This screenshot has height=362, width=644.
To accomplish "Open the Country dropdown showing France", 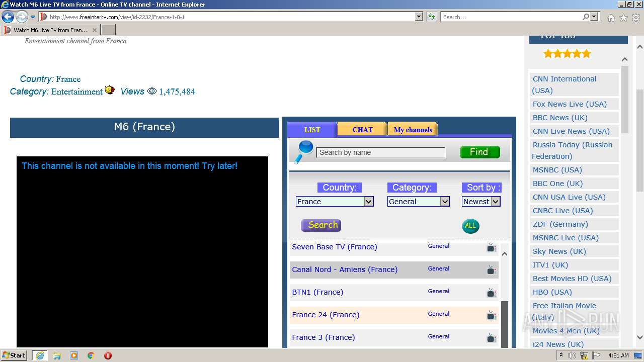I will coord(335,202).
